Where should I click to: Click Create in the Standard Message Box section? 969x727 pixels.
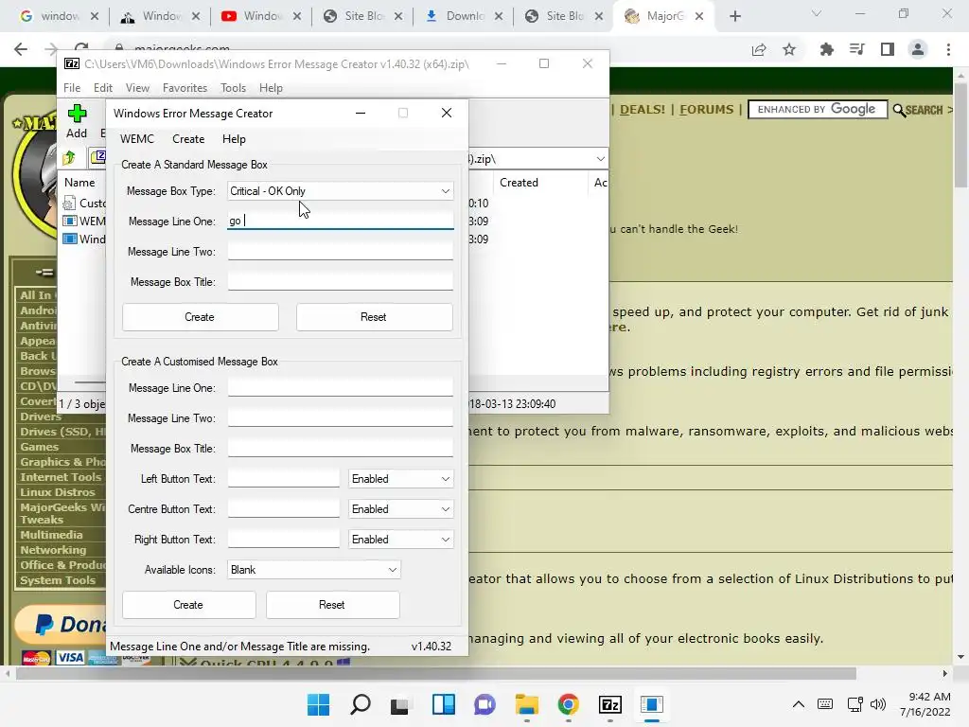[x=201, y=317]
